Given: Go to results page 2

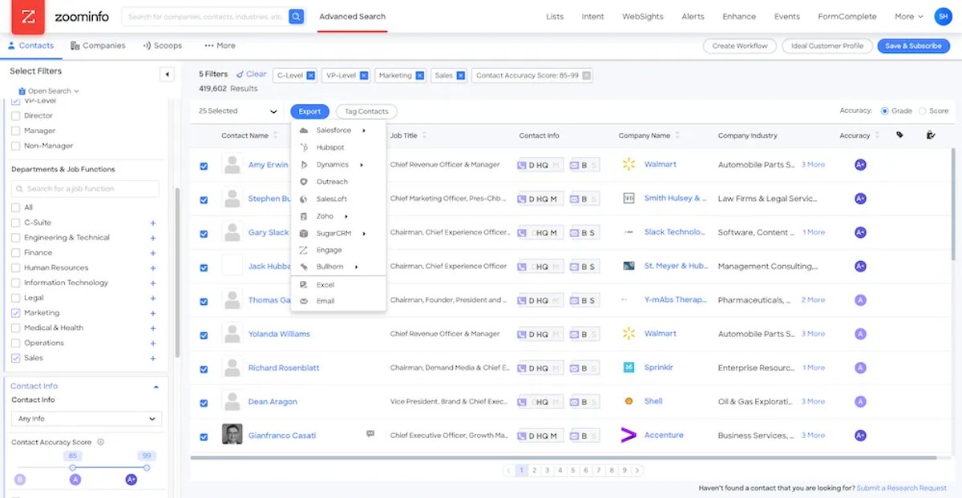Looking at the screenshot, I should click(534, 470).
